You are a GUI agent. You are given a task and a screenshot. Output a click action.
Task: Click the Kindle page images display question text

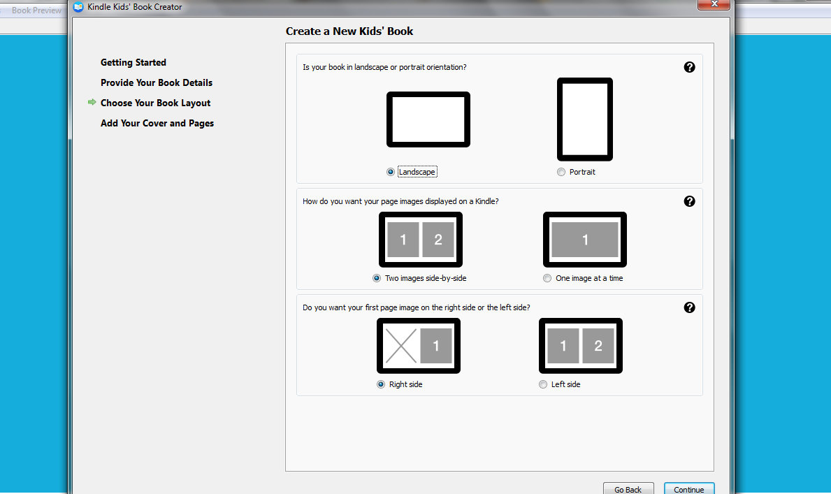coord(400,201)
